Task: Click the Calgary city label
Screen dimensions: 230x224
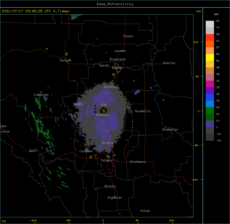Action: pos(106,160)
